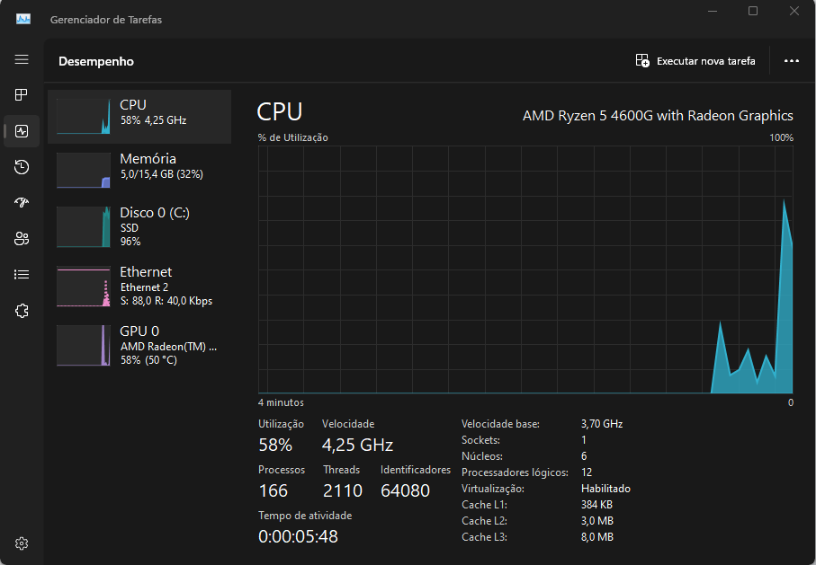Click the Cache L3 8,0 MB value
Screen dimensions: 816x565
[x=597, y=537]
